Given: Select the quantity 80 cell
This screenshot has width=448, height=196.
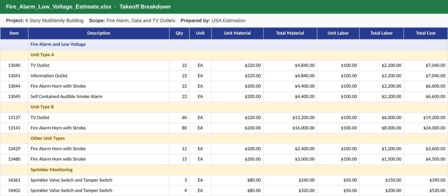Looking at the screenshot, I should coord(179,128).
